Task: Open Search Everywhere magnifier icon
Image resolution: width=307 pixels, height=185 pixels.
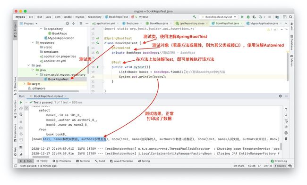Action: (291, 17)
